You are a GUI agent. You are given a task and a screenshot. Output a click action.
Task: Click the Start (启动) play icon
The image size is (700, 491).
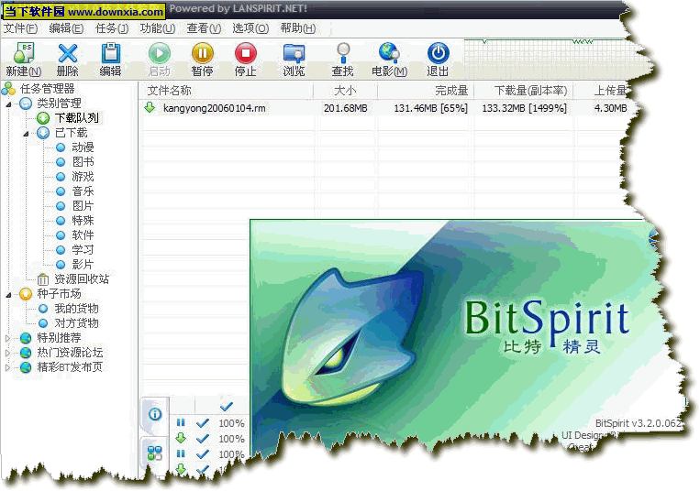click(x=160, y=53)
